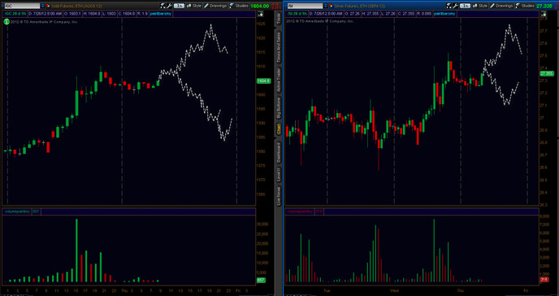The image size is (559, 296).
Task: Click the share chart icon on Silver panel
Action: [448, 6]
